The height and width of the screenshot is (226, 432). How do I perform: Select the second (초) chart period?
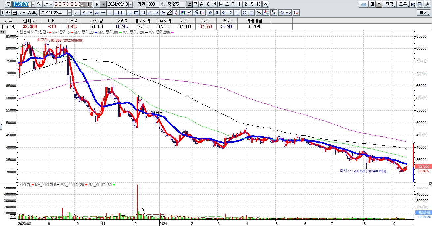click(227, 4)
